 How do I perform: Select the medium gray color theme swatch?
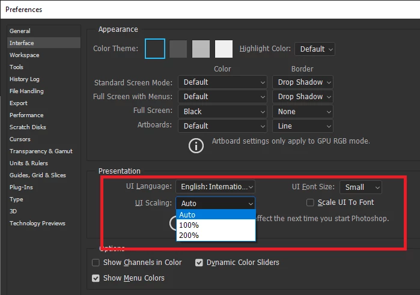(x=201, y=49)
